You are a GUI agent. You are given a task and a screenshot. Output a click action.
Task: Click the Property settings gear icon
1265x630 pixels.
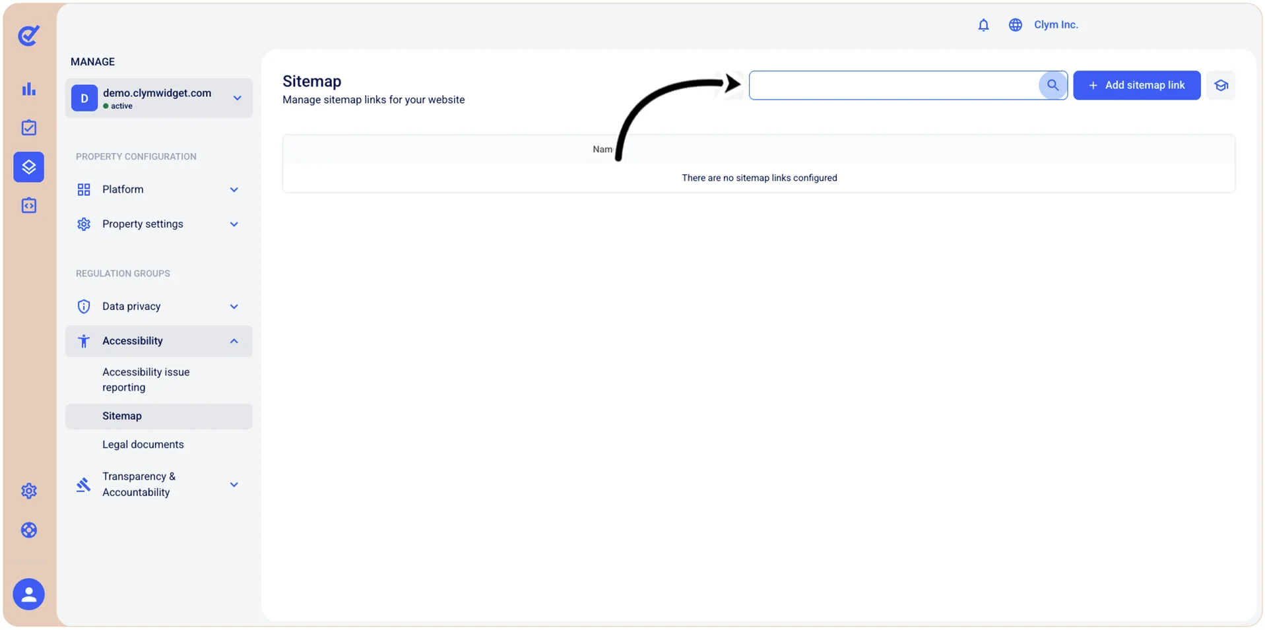pos(84,224)
